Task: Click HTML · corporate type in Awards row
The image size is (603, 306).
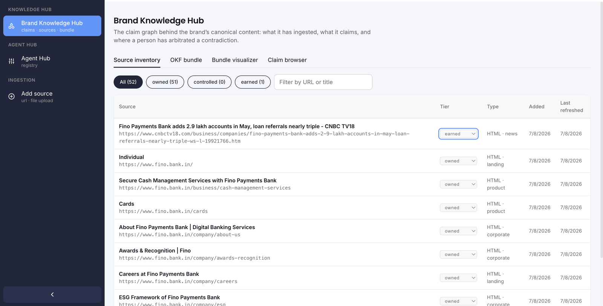Action: pos(498,254)
